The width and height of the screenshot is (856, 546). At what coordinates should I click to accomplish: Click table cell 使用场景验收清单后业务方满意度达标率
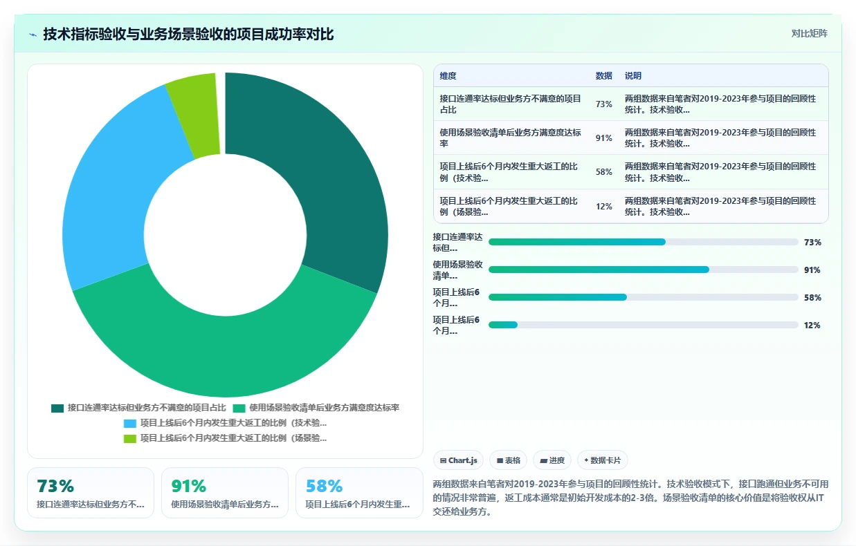(512, 138)
